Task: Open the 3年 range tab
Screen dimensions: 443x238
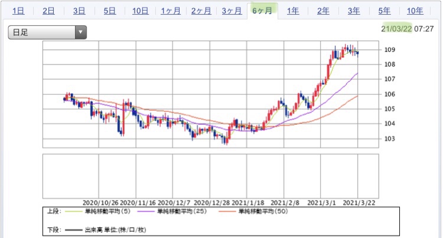Action: [x=354, y=11]
